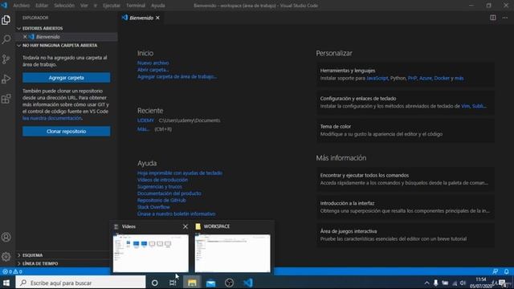Open Encontrar y ejecutar todos los comandos
This screenshot has width=514, height=289.
coord(405,179)
